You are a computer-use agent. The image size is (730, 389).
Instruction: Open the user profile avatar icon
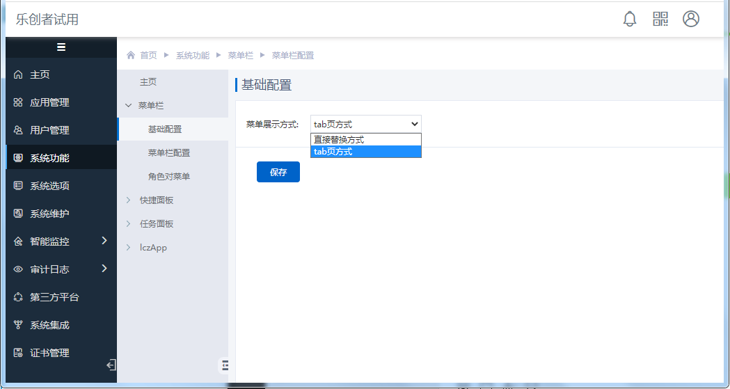coord(691,19)
